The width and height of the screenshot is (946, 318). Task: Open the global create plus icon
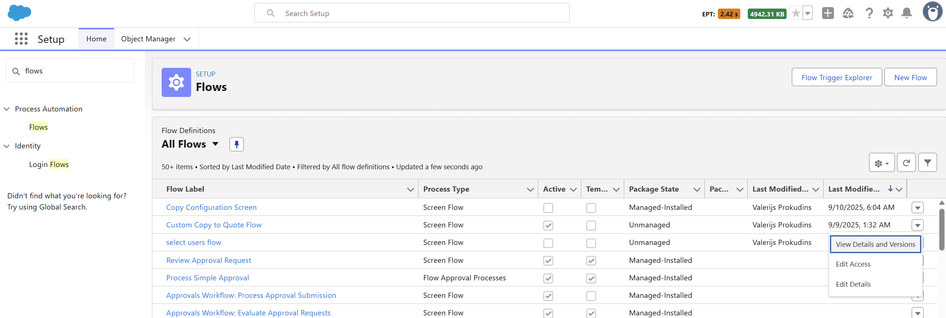[828, 13]
